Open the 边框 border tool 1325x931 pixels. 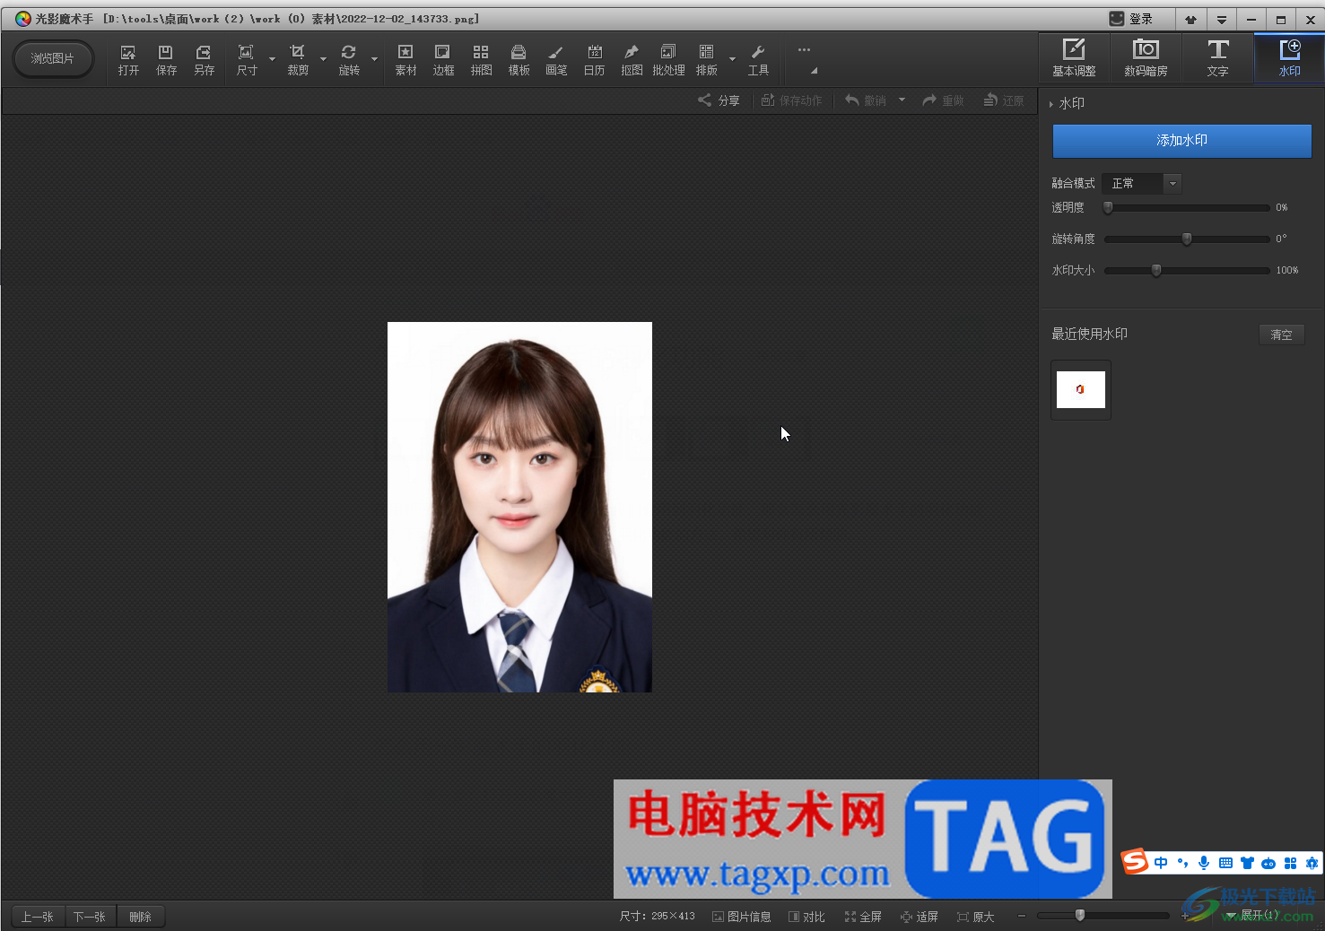tap(443, 59)
